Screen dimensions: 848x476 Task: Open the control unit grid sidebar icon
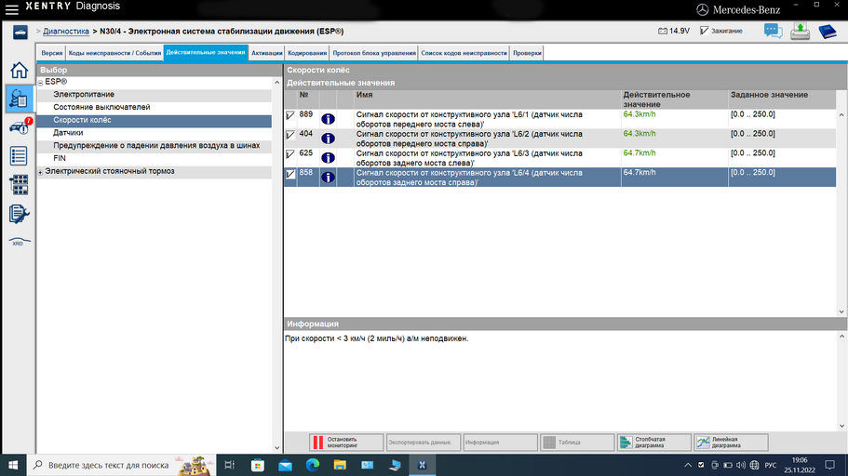[19, 185]
